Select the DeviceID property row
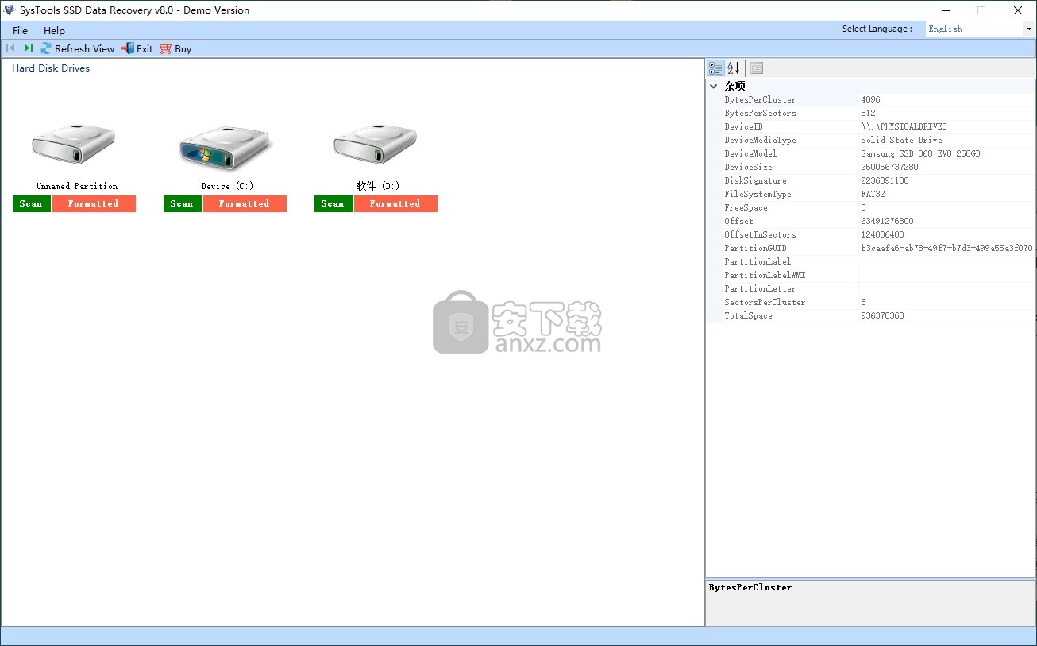The width and height of the screenshot is (1037, 646). click(x=871, y=127)
